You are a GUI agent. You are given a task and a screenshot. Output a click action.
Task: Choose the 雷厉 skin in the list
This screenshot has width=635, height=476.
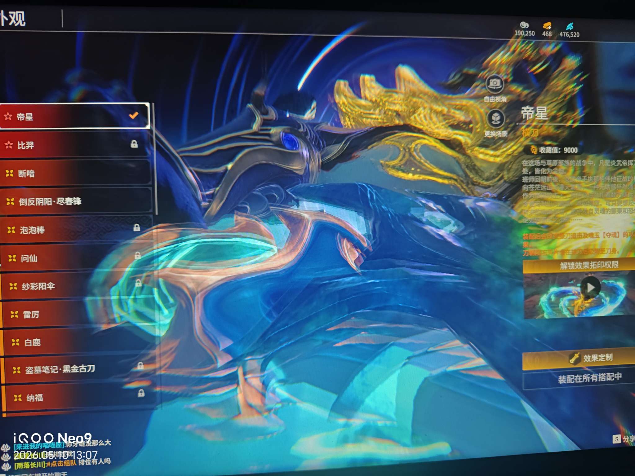pyautogui.click(x=79, y=314)
